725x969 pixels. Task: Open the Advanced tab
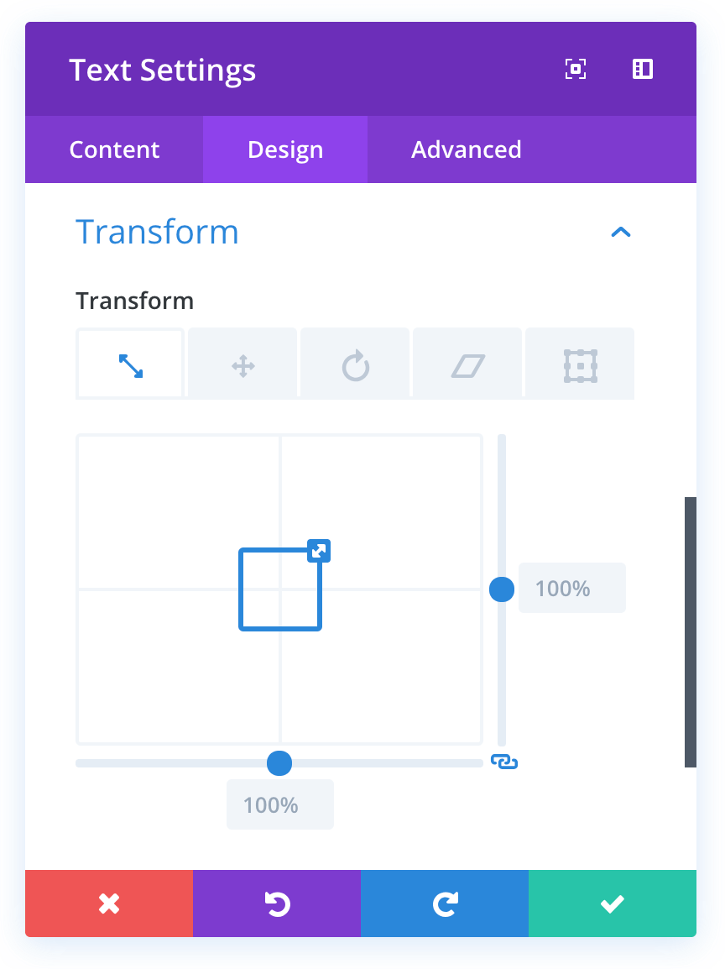click(x=466, y=149)
